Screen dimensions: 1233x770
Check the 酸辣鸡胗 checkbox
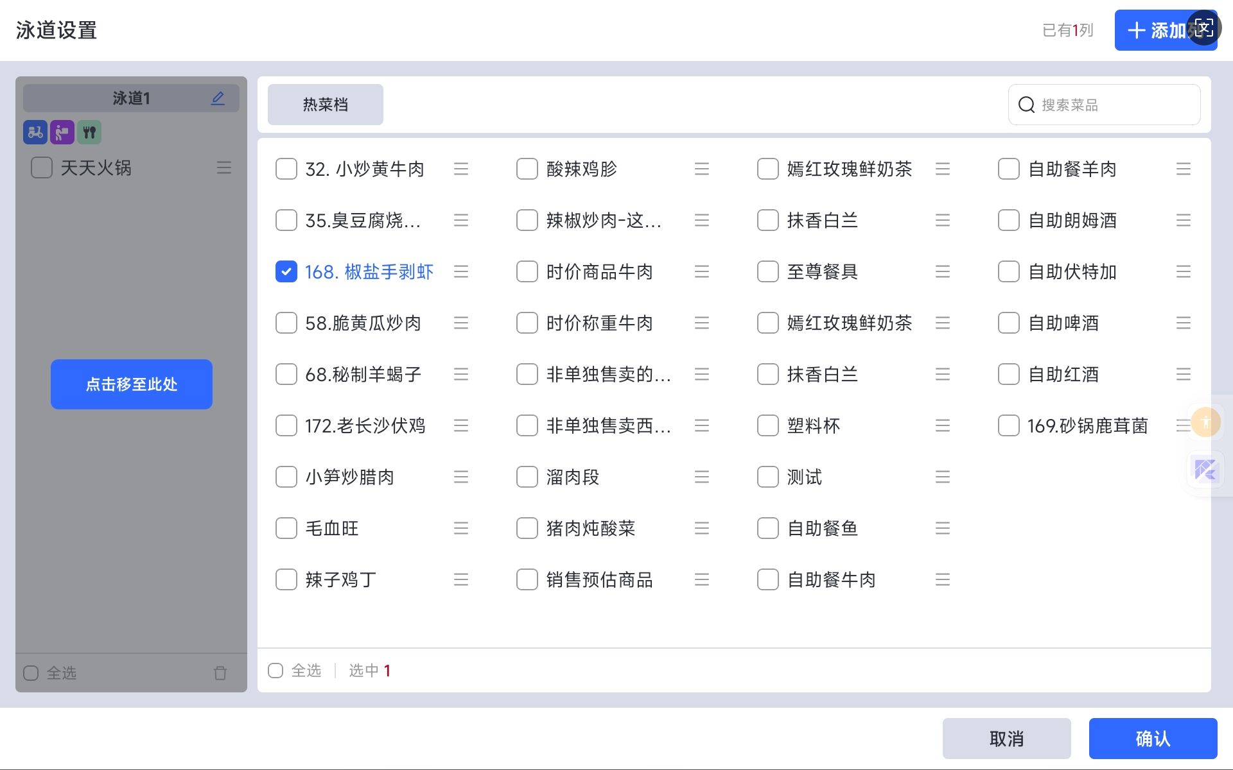click(527, 169)
